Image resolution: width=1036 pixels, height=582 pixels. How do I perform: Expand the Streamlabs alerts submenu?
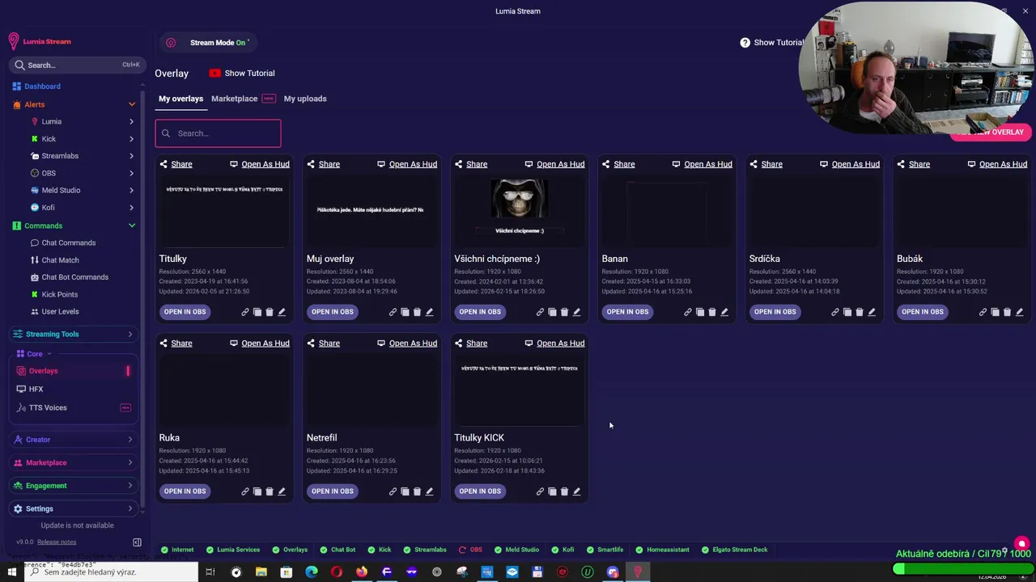(131, 156)
